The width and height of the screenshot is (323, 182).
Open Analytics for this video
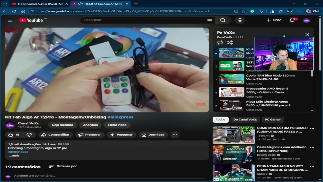90,125
